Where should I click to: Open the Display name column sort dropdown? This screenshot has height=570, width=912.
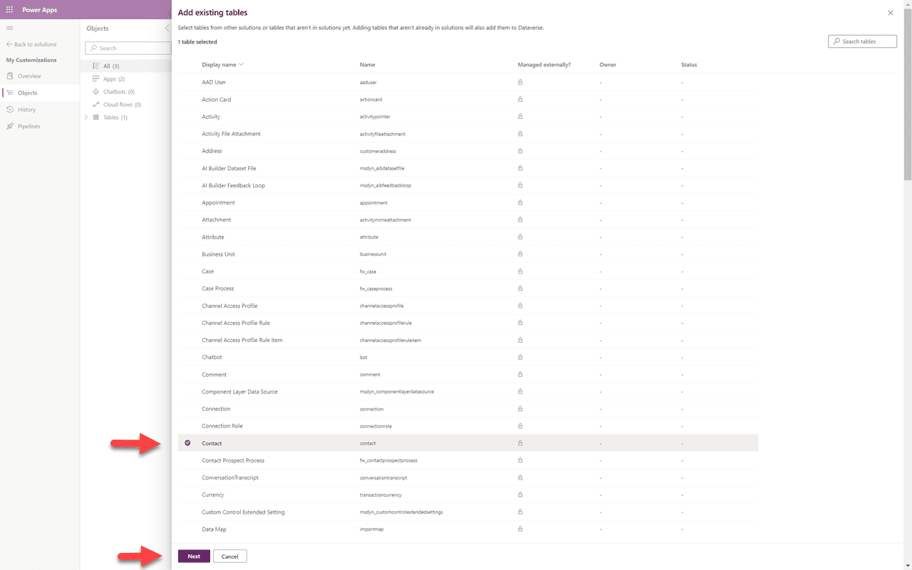pos(241,64)
